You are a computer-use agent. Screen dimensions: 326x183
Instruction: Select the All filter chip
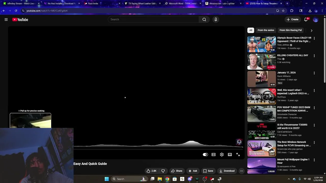click(251, 30)
